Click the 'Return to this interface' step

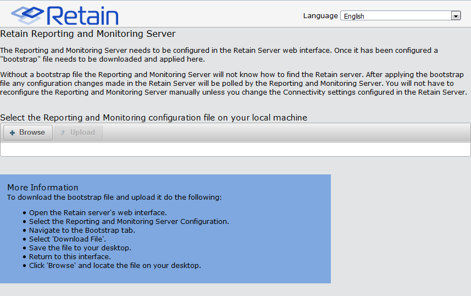(70, 257)
